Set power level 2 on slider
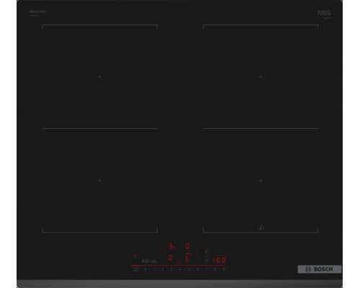Viewport: 360px width, 288px height. coord(163,269)
